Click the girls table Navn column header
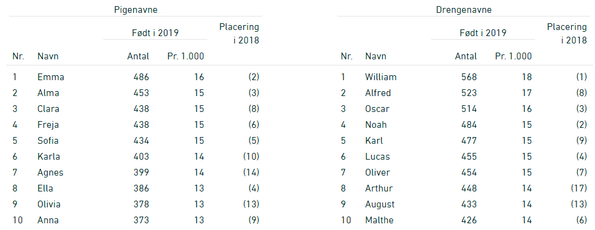Image resolution: width=595 pixels, height=230 pixels. tap(48, 56)
